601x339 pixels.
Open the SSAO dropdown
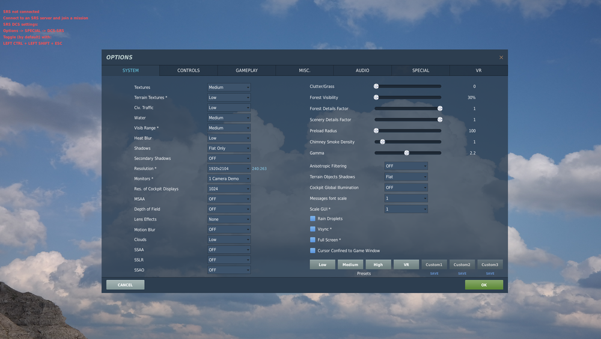pyautogui.click(x=229, y=270)
